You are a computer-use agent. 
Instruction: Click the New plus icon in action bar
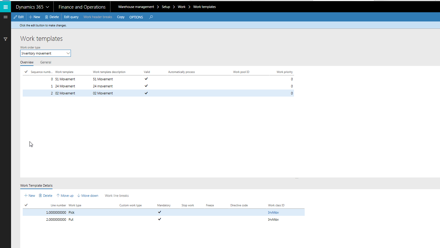coord(34,17)
